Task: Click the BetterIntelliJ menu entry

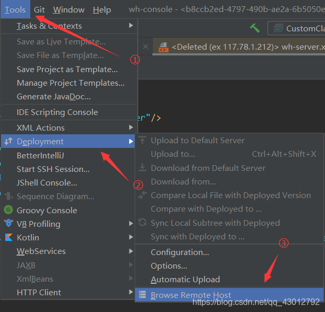Action: (x=68, y=156)
